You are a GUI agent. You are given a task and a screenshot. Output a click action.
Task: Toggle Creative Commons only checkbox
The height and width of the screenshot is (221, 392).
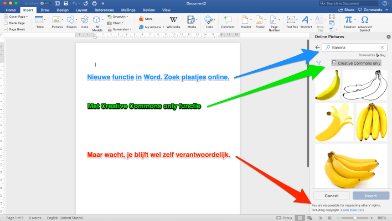334,62
